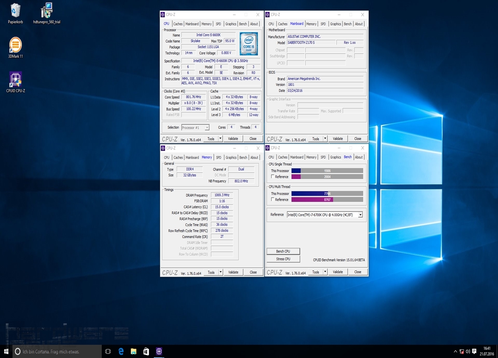Expand Tools arrow in the CPU window
Screen dimensions: 498x358
[220, 139]
